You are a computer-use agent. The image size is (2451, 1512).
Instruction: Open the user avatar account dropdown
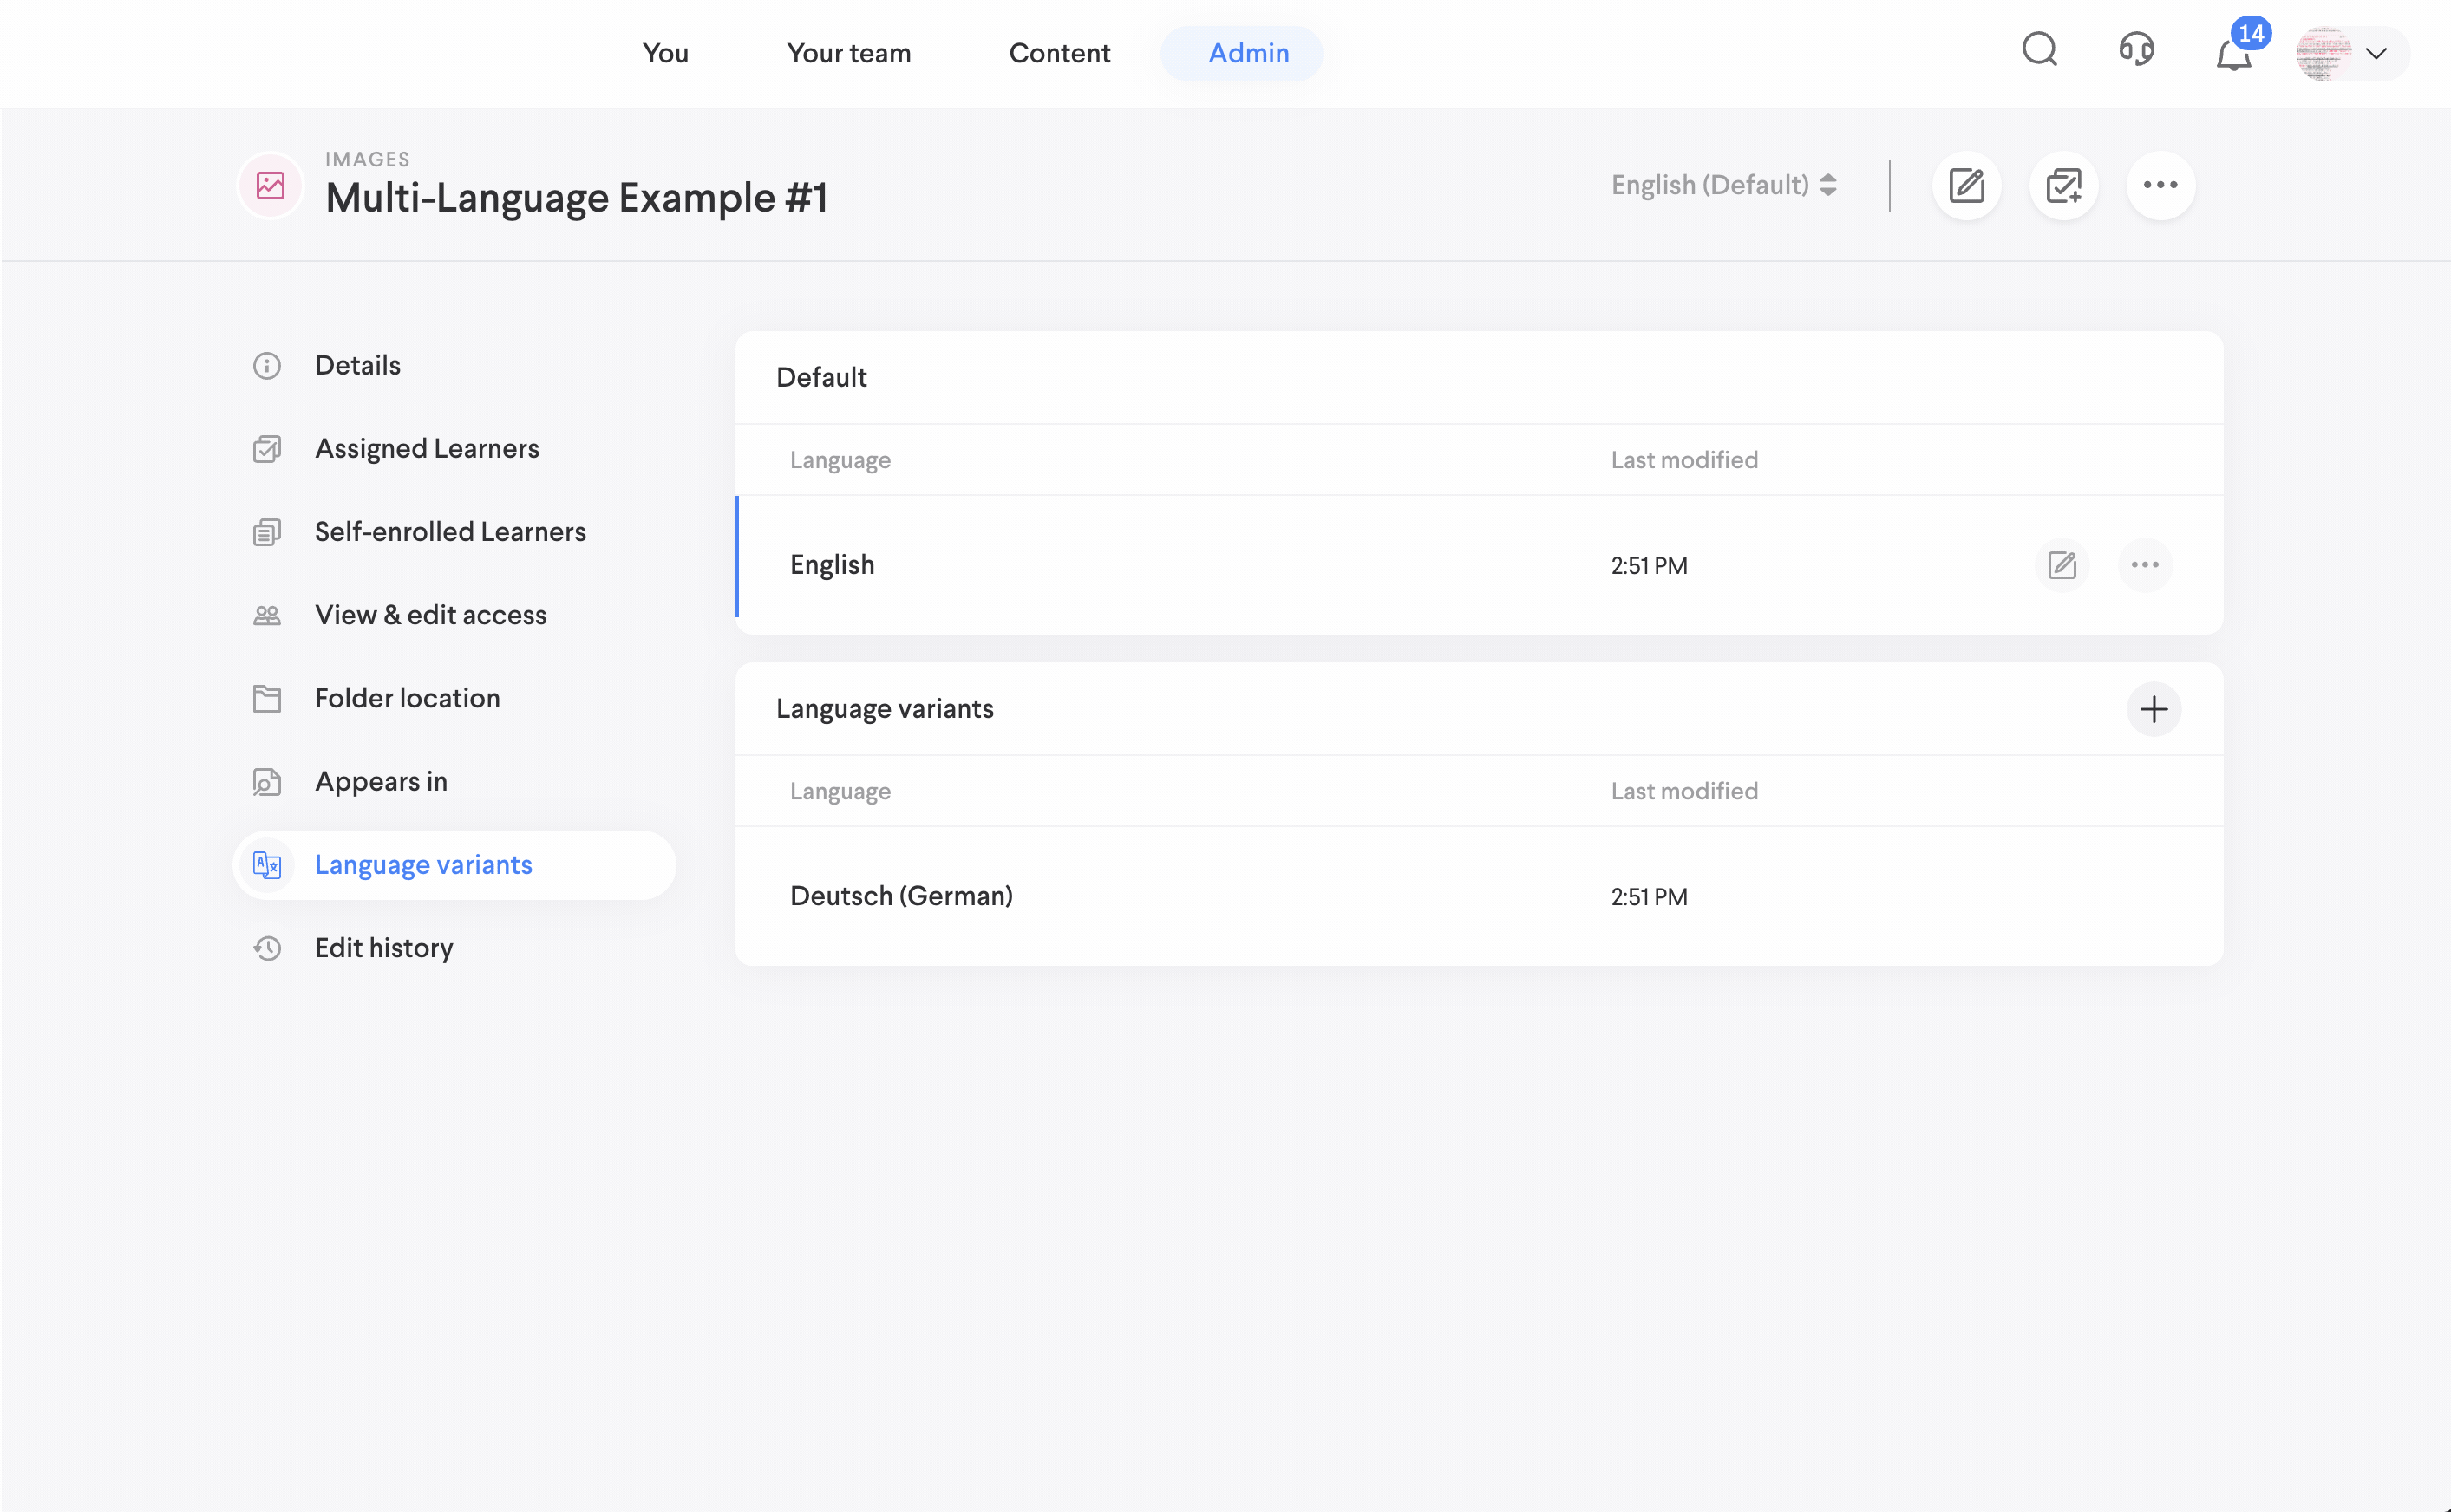pyautogui.click(x=2350, y=54)
